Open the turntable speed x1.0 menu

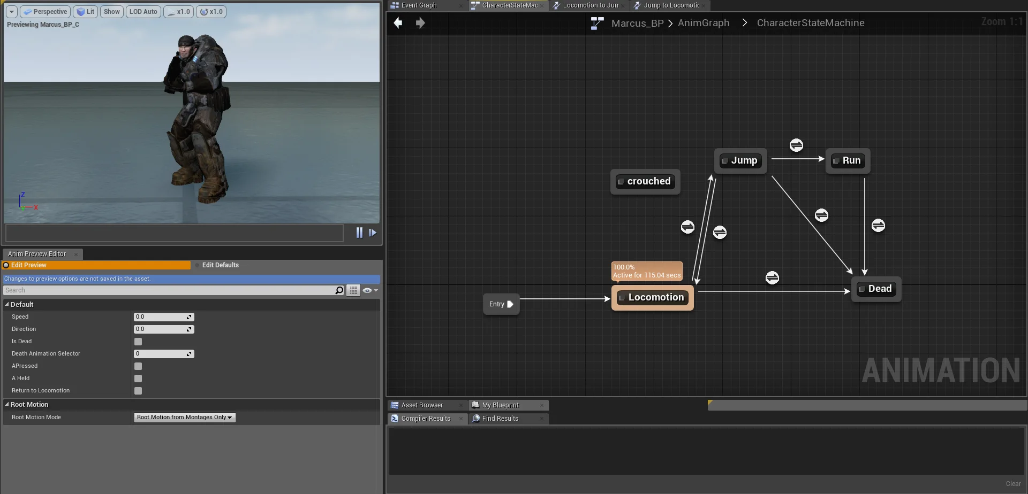click(211, 12)
